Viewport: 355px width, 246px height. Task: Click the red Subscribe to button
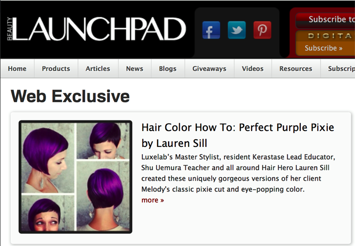click(x=326, y=20)
